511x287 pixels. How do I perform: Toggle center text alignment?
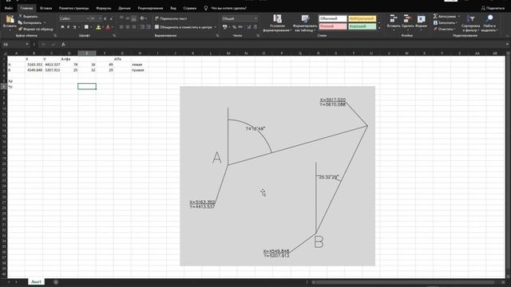coord(128,27)
